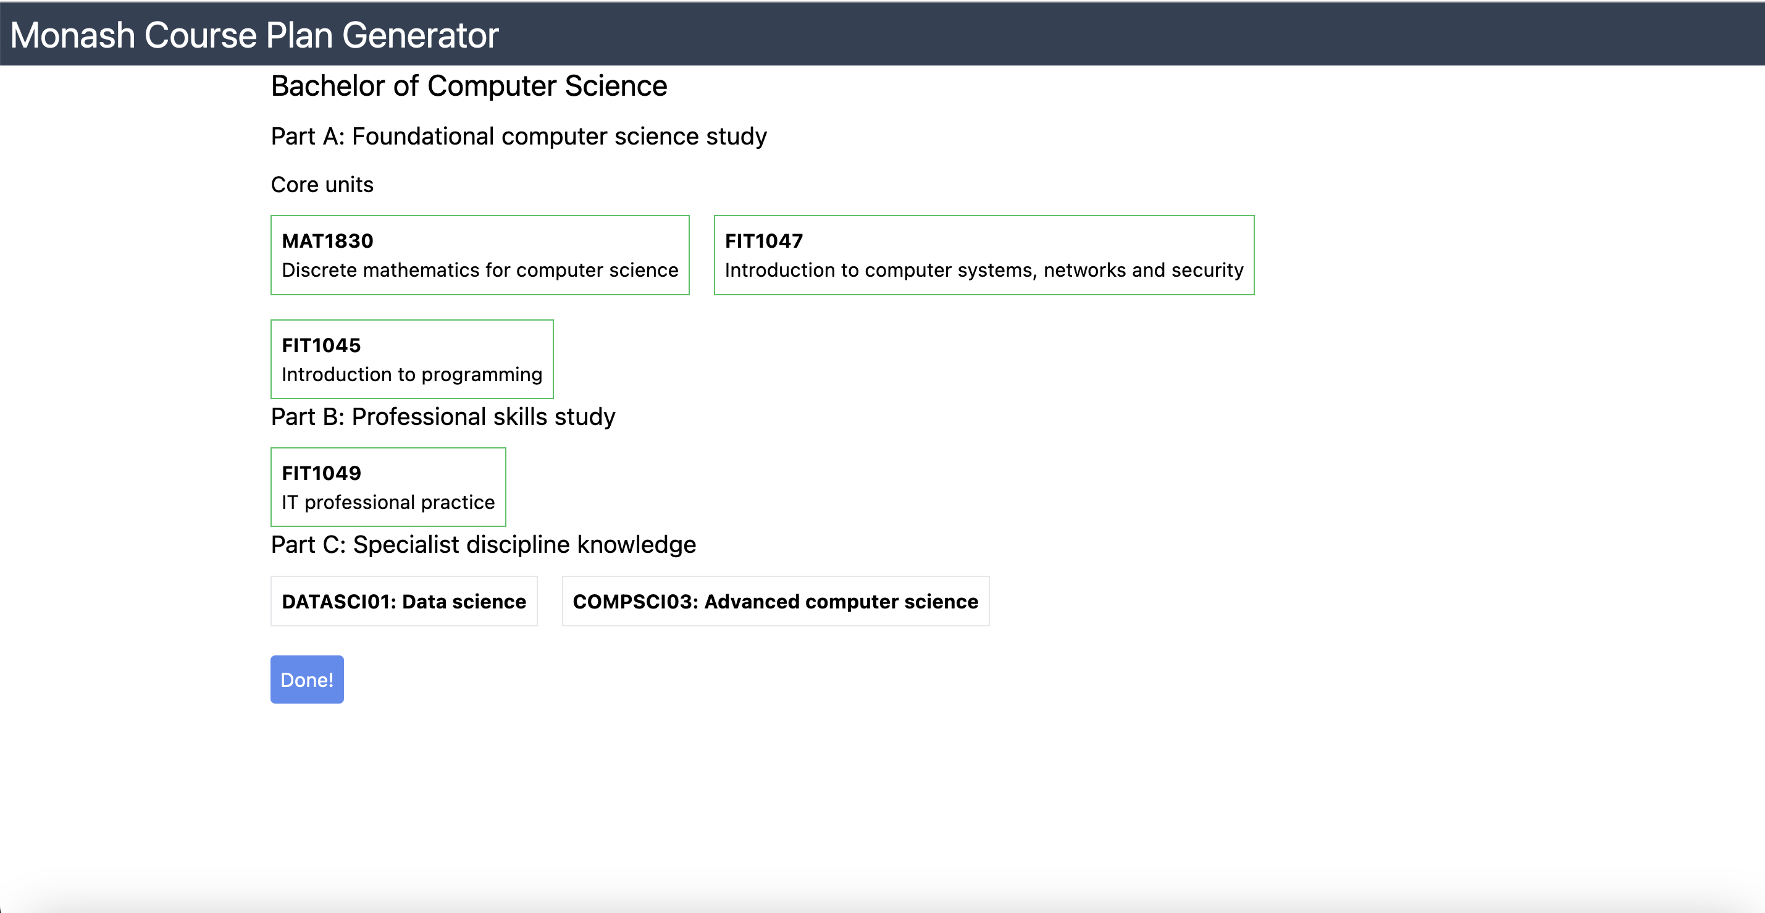Click the Monash Course Plan Generator title
The image size is (1765, 913).
tap(254, 35)
